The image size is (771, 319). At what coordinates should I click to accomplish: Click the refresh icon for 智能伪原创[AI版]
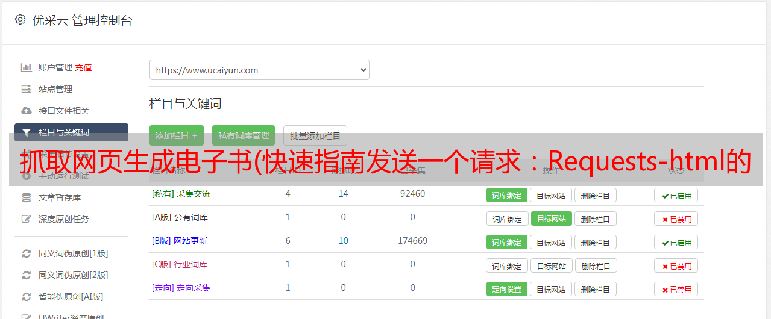click(x=27, y=297)
